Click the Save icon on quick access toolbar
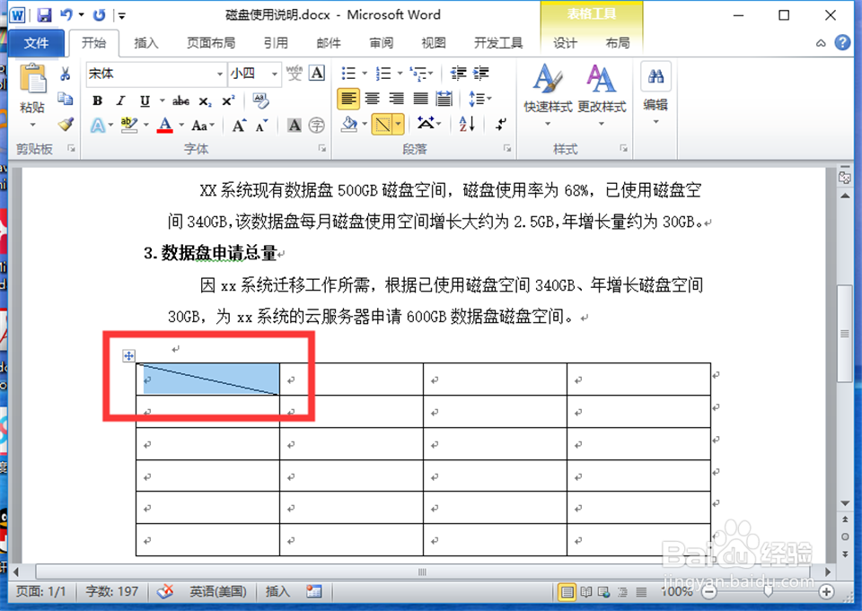The height and width of the screenshot is (611, 862). tap(44, 14)
